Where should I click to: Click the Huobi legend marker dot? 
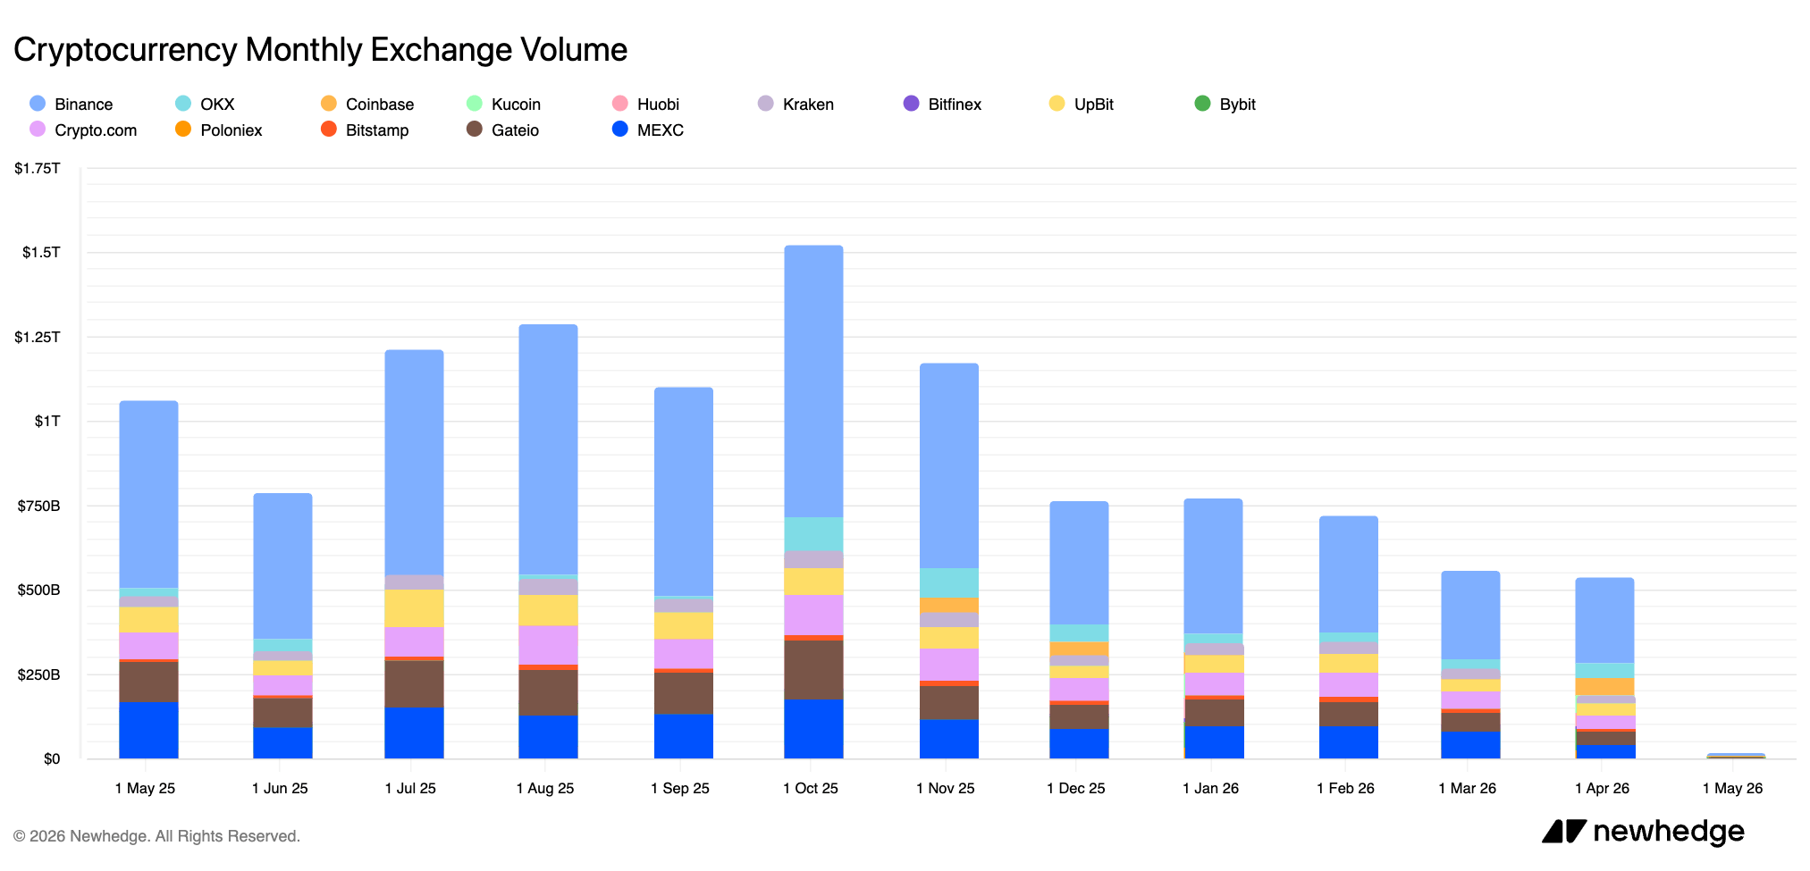pyautogui.click(x=620, y=104)
